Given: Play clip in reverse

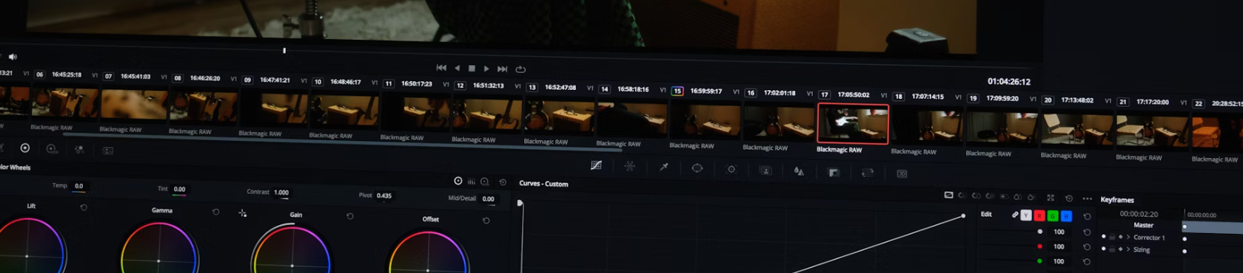Looking at the screenshot, I should click(457, 68).
